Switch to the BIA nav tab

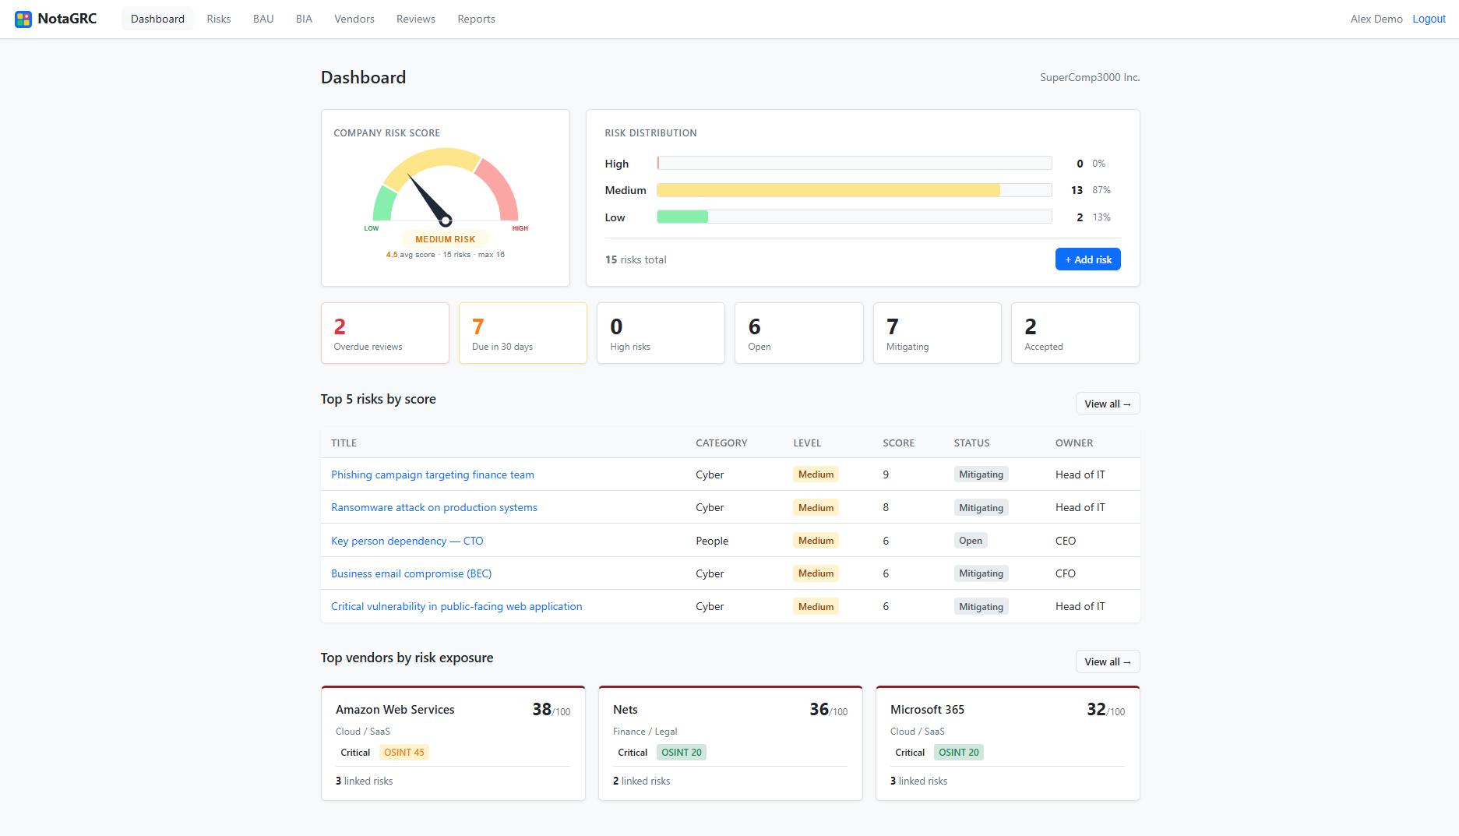[x=304, y=19]
